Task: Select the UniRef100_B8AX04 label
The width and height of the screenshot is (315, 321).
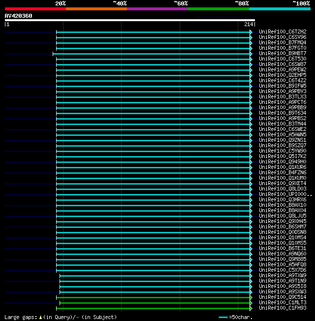Action: point(283,210)
